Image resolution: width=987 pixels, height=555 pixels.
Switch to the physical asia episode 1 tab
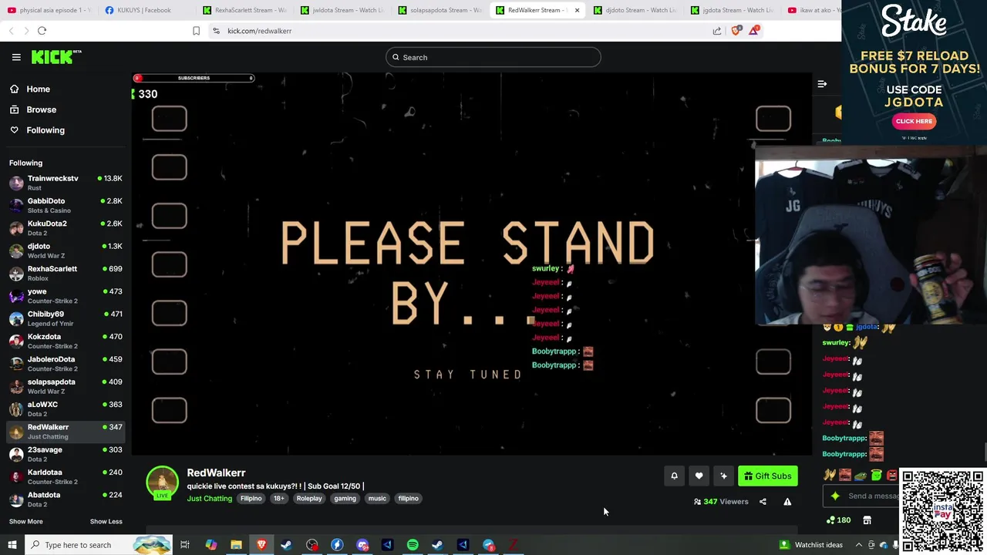[x=48, y=10]
